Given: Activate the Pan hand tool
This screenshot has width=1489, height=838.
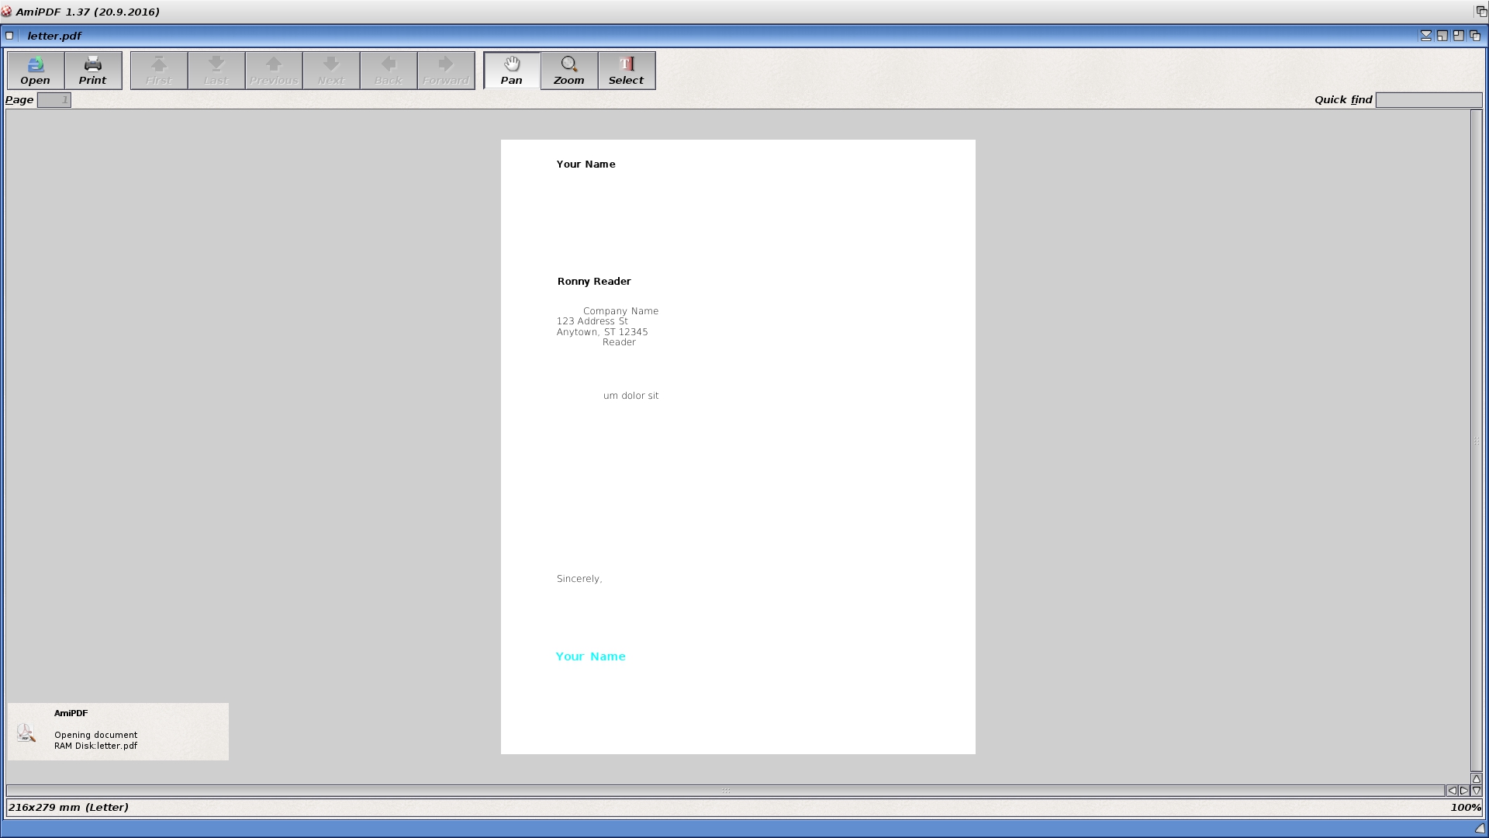Looking at the screenshot, I should point(512,71).
